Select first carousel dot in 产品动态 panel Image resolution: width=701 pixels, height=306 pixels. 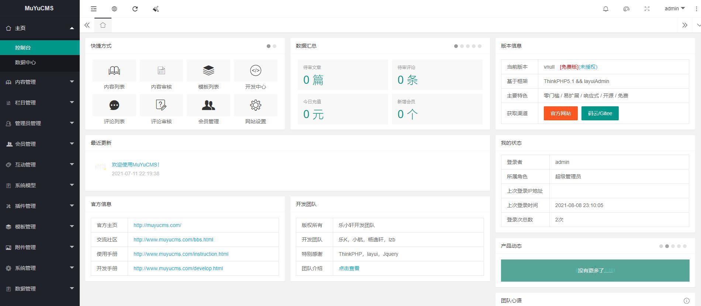pyautogui.click(x=661, y=246)
